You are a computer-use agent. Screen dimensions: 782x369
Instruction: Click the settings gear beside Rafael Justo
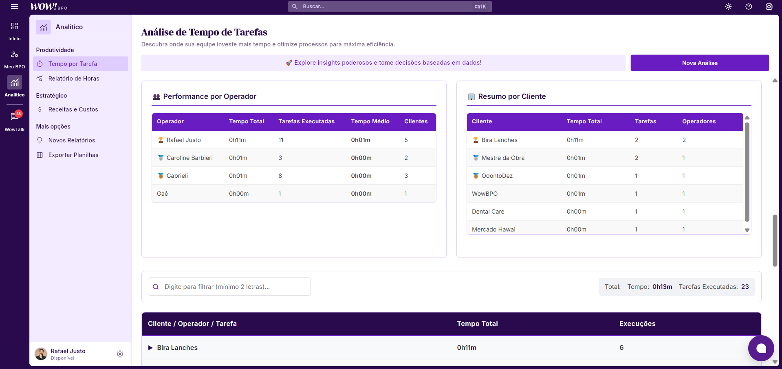point(120,354)
